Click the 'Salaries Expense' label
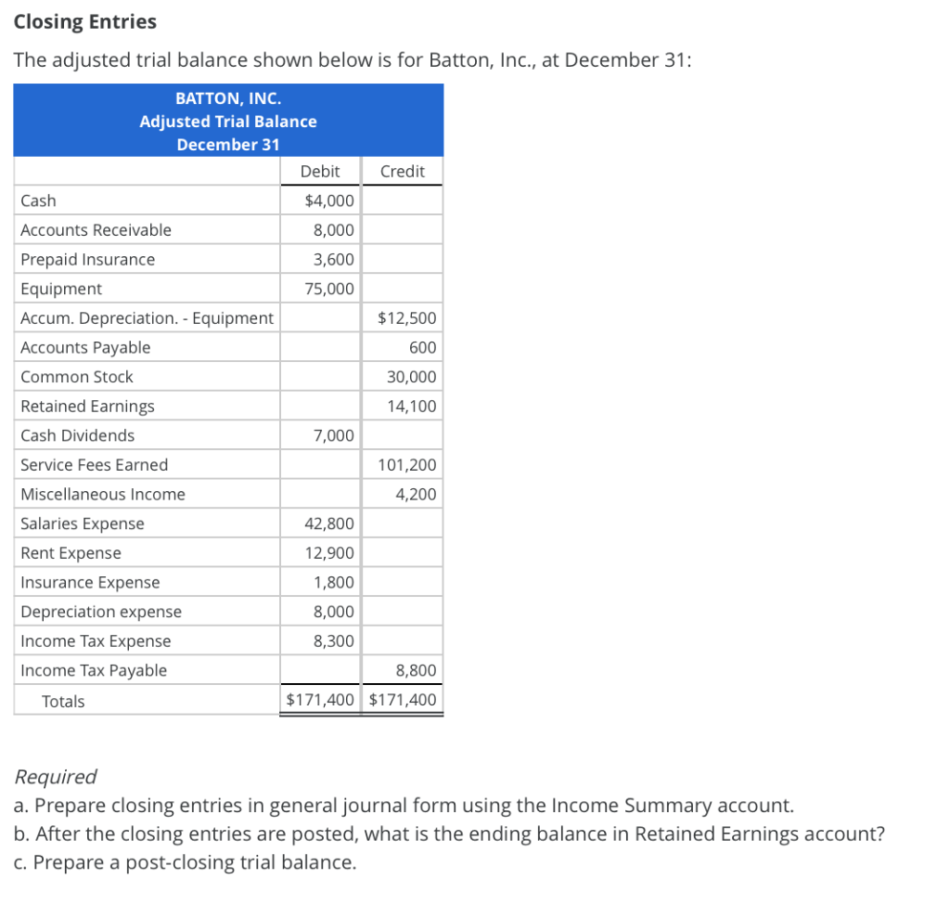 click(83, 524)
